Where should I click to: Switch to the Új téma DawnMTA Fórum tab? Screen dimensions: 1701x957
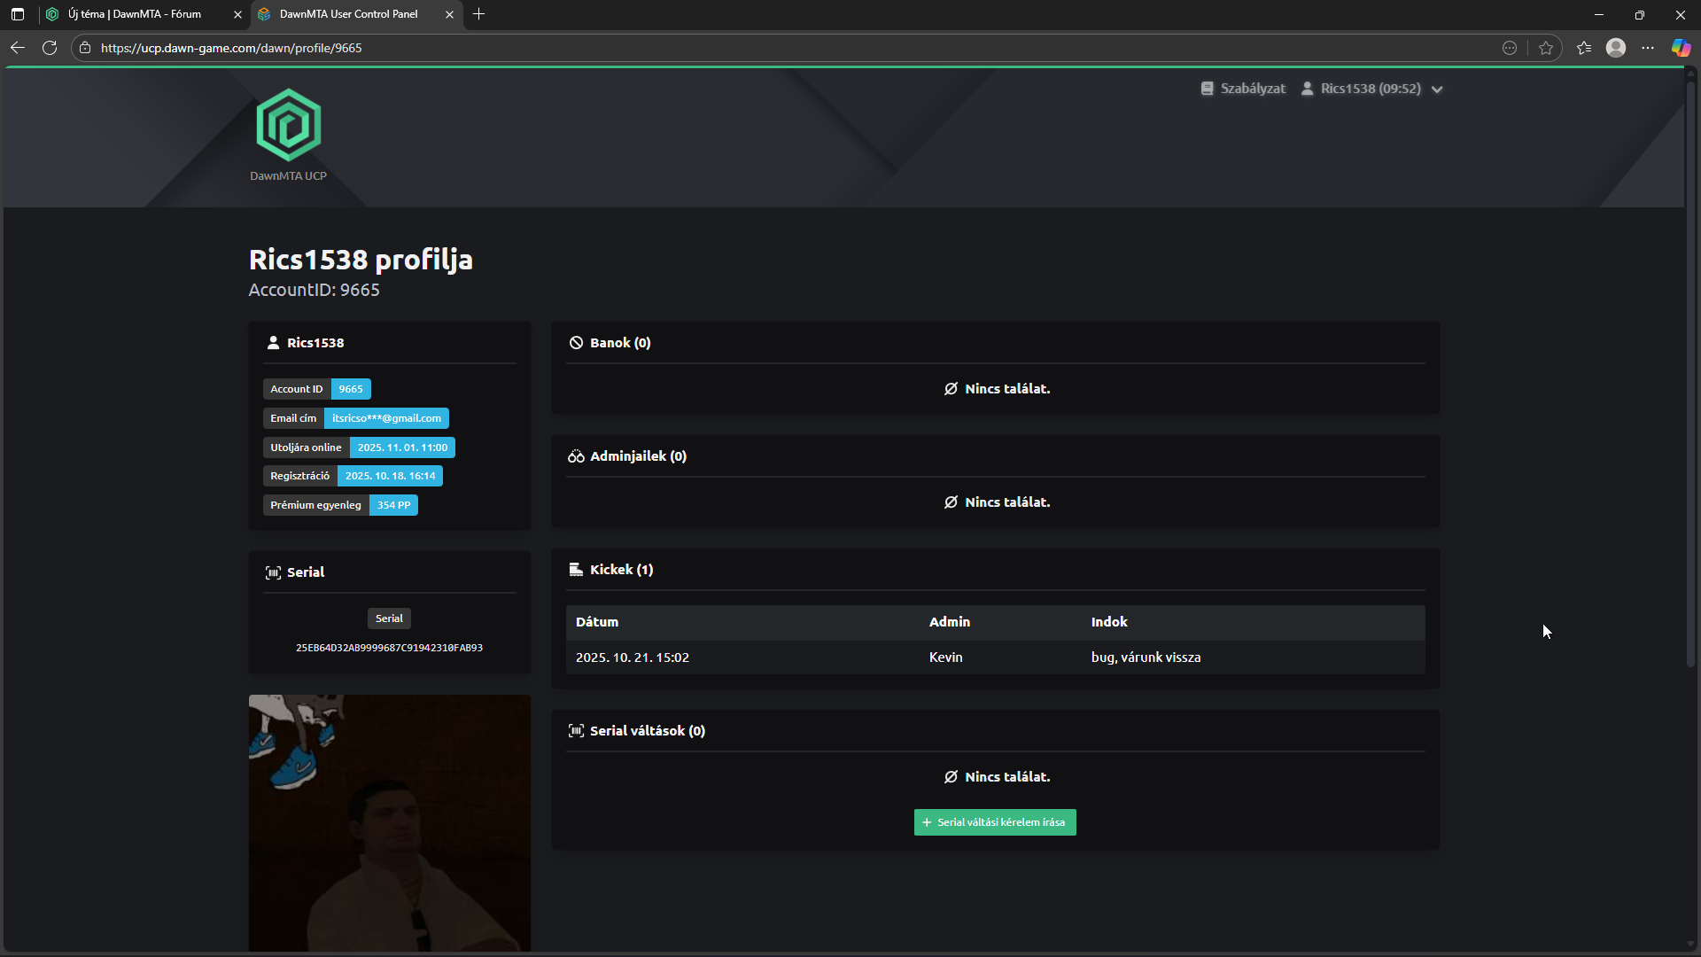(133, 14)
